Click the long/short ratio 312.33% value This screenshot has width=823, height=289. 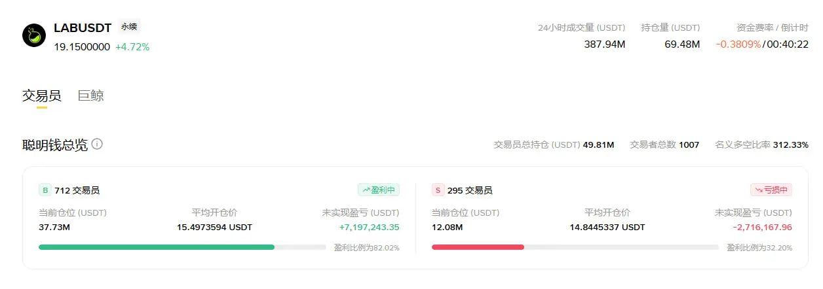click(791, 144)
